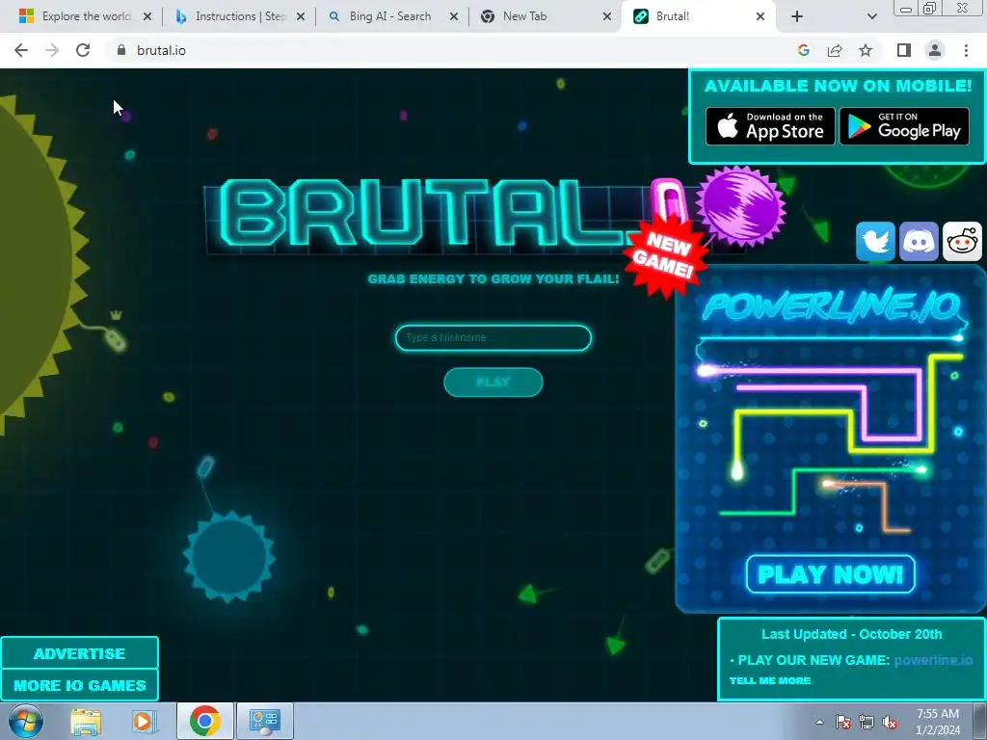Click the Chrome taskbar icon
The image size is (987, 740).
click(204, 721)
